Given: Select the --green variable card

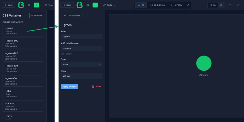Looking at the screenshot, I should tap(23, 30).
